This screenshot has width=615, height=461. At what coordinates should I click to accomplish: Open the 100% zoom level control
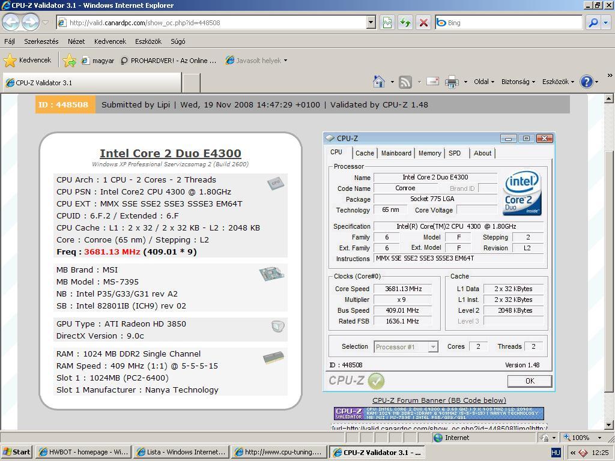pos(583,438)
